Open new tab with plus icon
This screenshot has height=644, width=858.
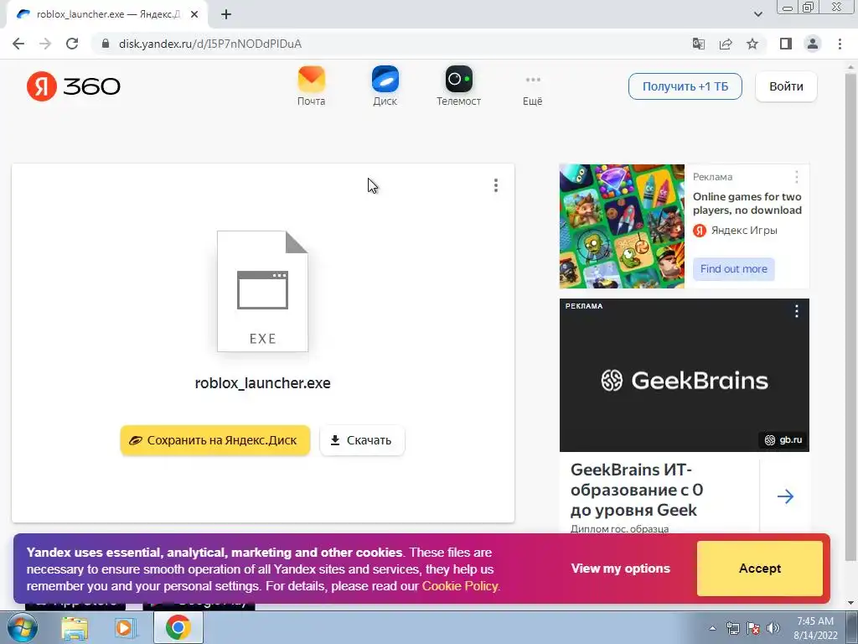(226, 15)
